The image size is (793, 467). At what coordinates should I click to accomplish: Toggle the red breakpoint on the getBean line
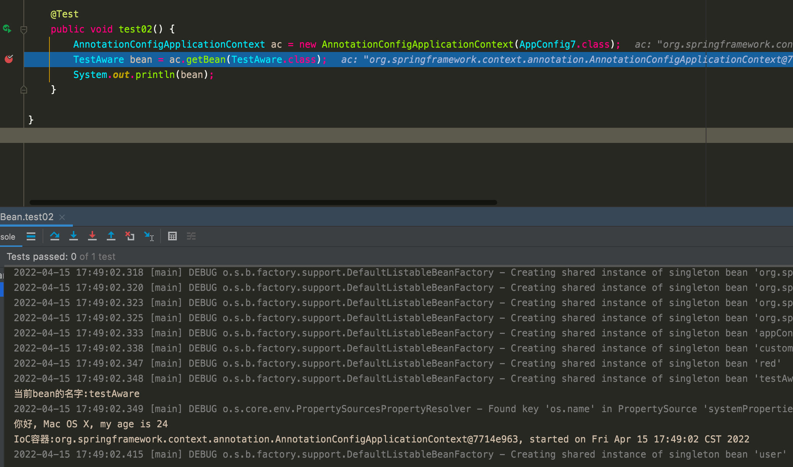pos(9,59)
